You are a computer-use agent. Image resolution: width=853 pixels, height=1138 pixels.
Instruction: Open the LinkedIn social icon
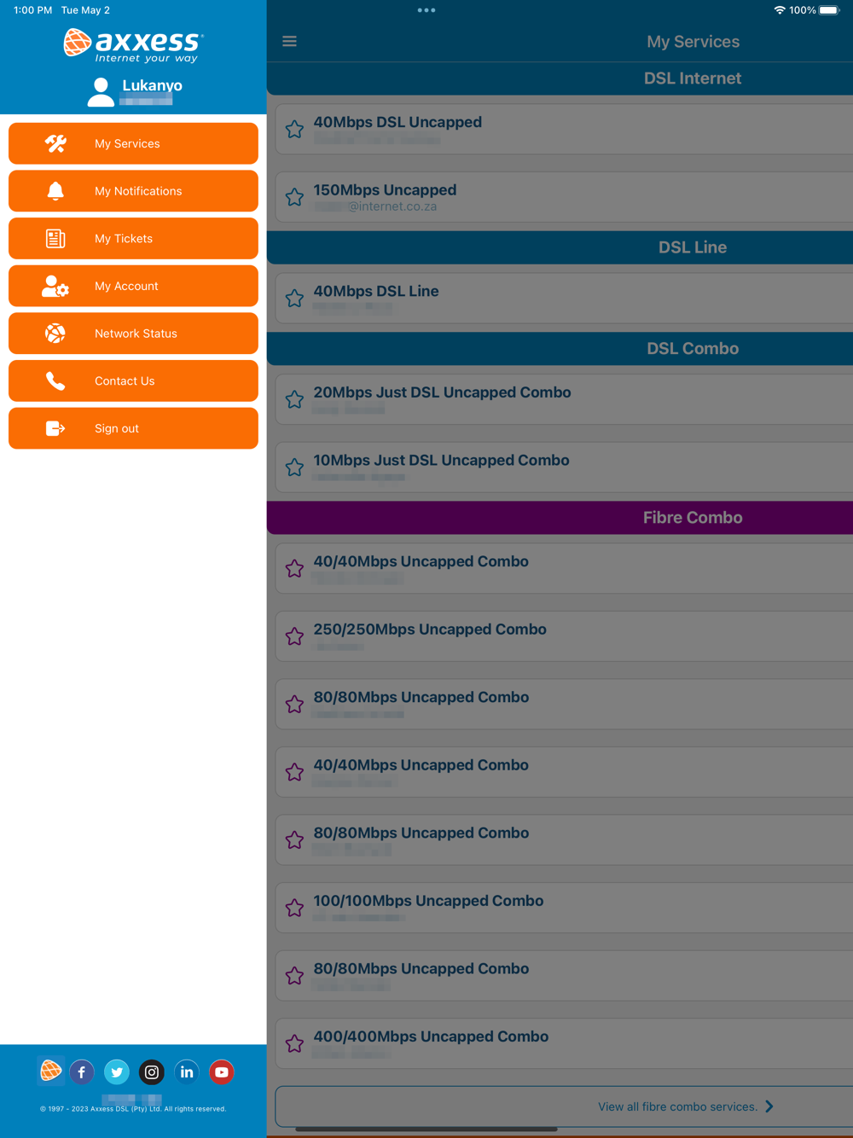pyautogui.click(x=187, y=1072)
